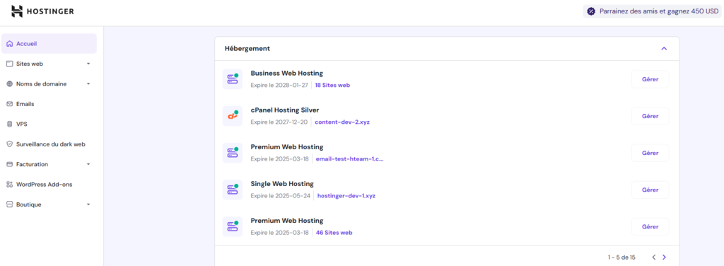Click the shield icon for dark web monitoring
This screenshot has height=266, width=724.
(x=10, y=144)
